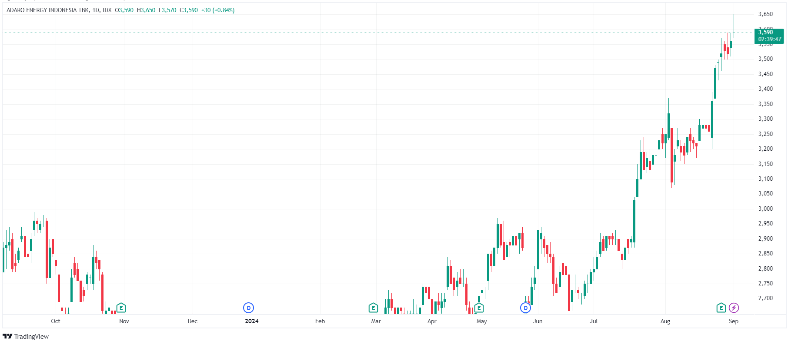Click the Sep label on time axis
This screenshot has width=788, height=341.
point(733,321)
